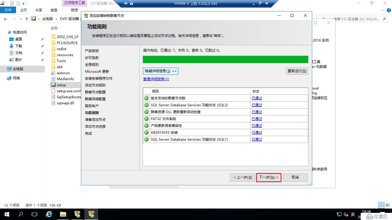Select 服务帐户 step in sidebar

pyautogui.click(x=92, y=106)
